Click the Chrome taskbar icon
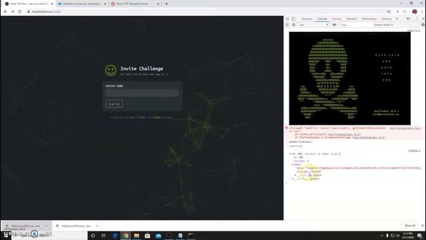Screen dimensions: 426x240 pos(126,235)
